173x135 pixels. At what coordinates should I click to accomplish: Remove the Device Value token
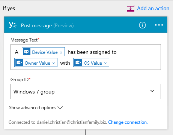coord(61,52)
